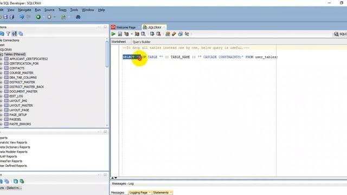Expand the PASTE_ERRORS table node
Viewport: 347px width, 195px height.
pyautogui.click(x=1, y=124)
